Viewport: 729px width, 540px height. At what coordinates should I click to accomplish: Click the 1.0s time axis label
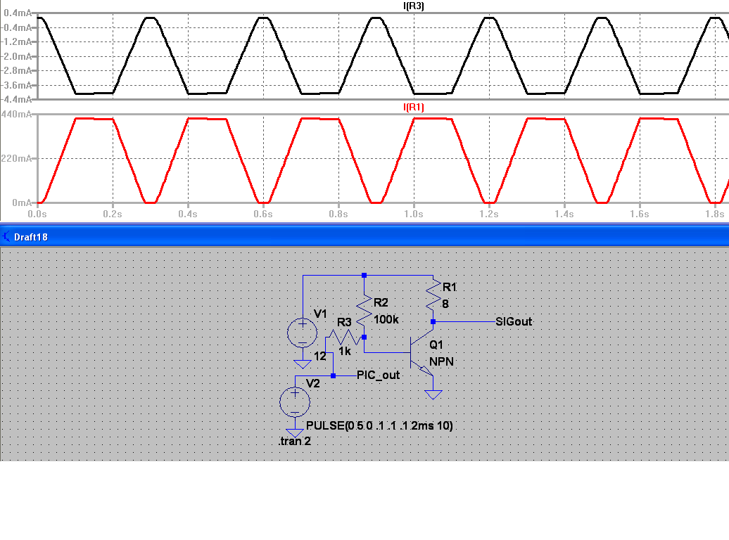tap(414, 214)
